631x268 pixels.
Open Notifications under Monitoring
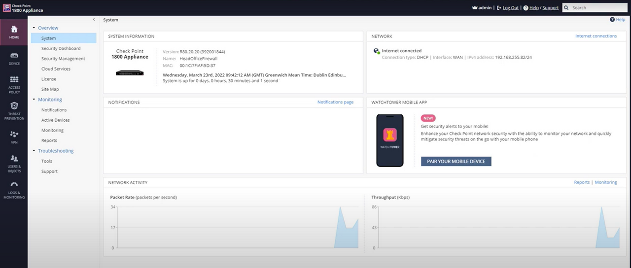pos(54,110)
